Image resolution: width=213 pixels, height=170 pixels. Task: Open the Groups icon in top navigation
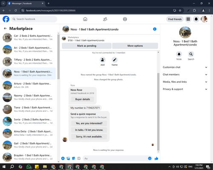[125, 19]
